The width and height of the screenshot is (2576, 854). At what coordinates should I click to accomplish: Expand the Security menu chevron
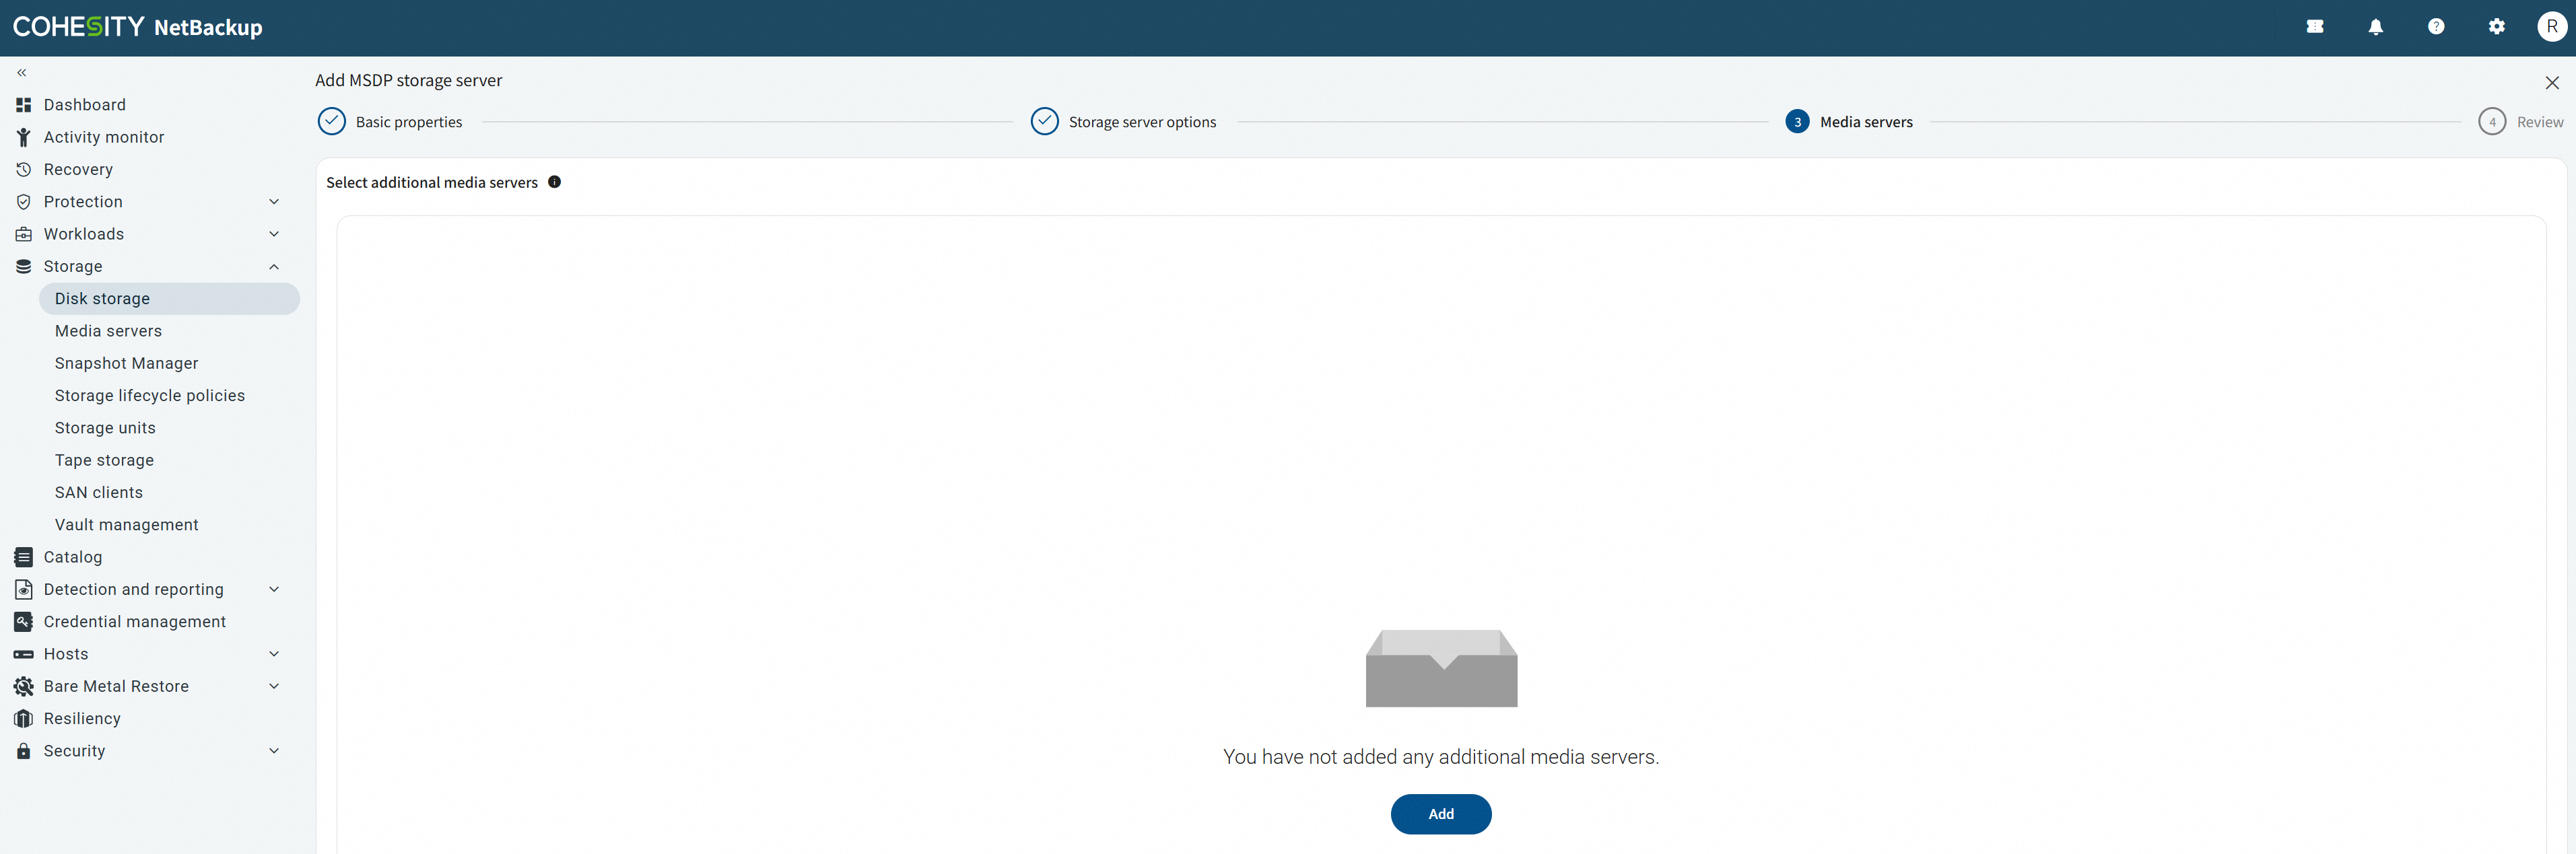click(x=274, y=751)
